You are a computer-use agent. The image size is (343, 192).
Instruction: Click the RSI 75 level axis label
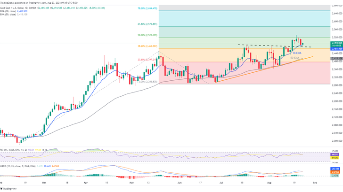coord(335,151)
